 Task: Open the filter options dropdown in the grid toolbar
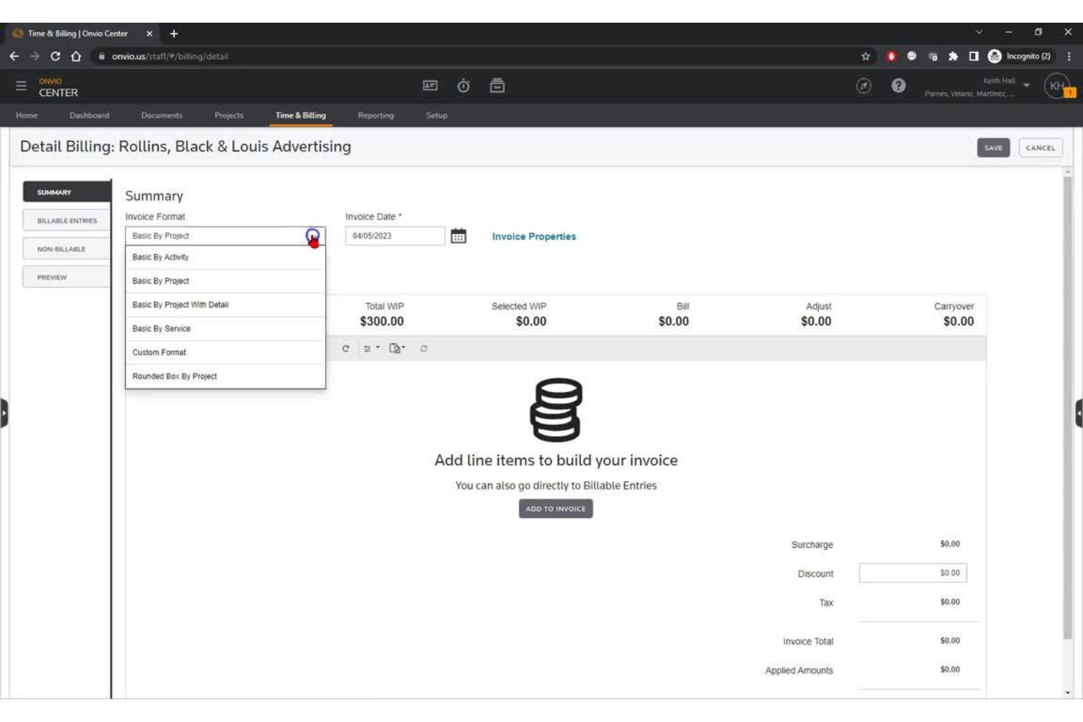coord(372,349)
